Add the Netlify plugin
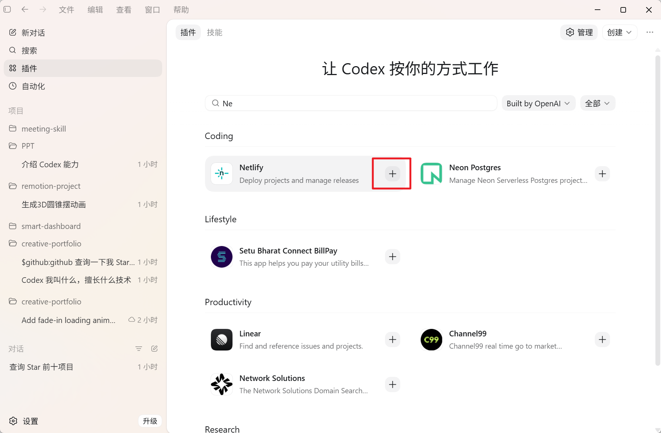This screenshot has height=433, width=661. [392, 174]
